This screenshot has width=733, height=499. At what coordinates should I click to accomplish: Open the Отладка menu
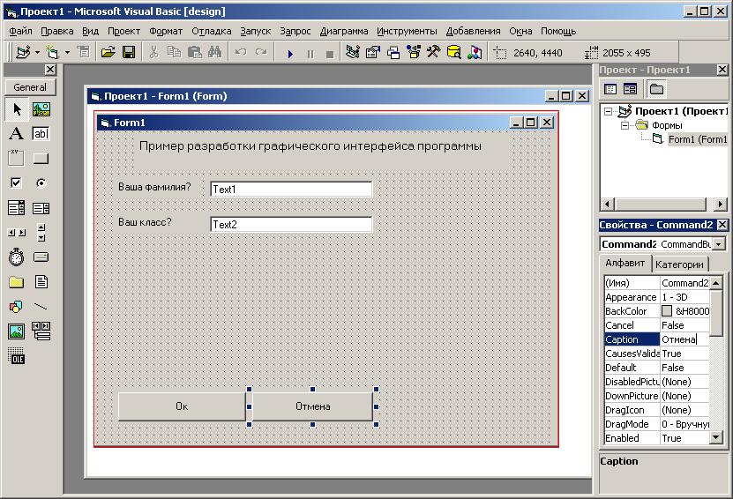click(x=212, y=31)
